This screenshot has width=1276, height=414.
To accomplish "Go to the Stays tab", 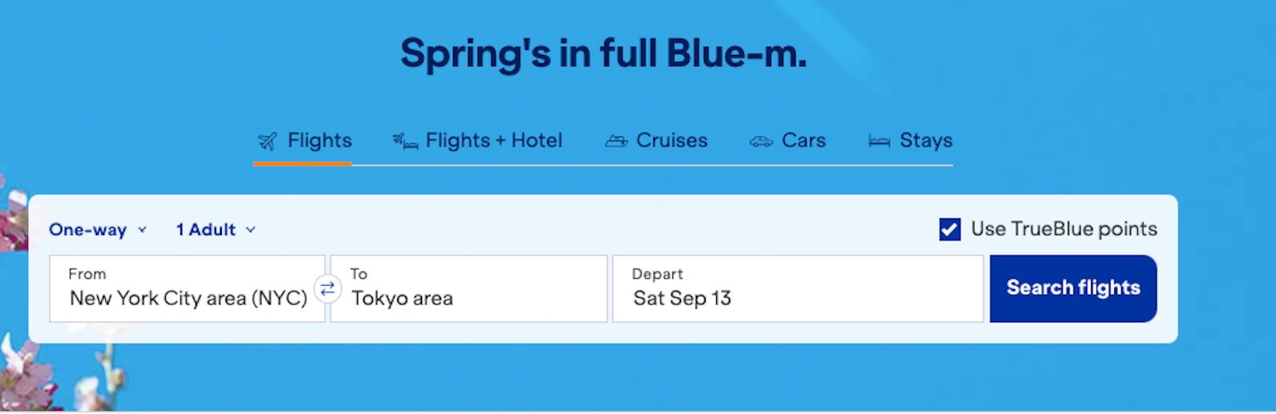I will [x=925, y=141].
